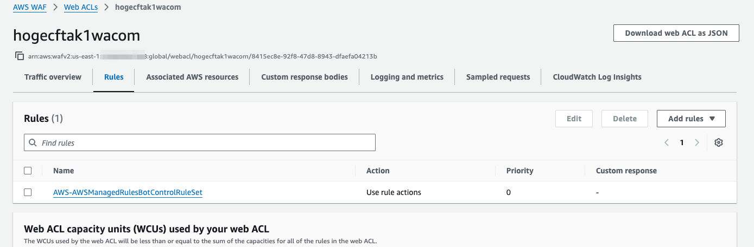
Task: Focus the Find rules search field
Action: point(206,143)
